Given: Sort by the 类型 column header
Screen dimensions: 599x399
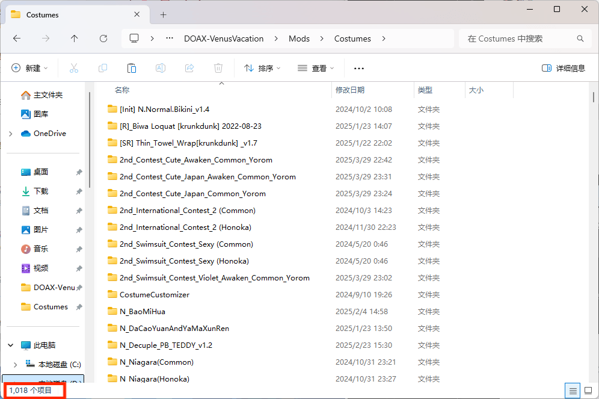Looking at the screenshot, I should [x=425, y=90].
